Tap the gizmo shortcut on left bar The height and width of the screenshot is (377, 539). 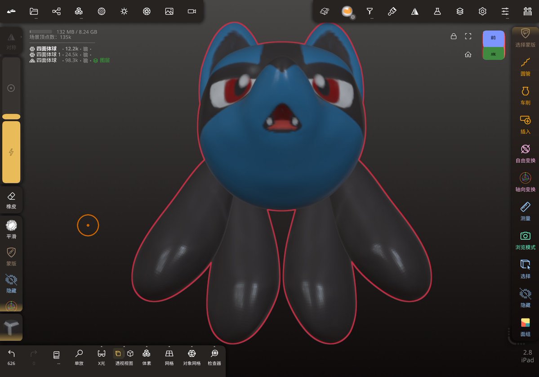click(11, 306)
